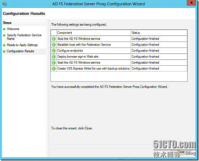Screen dimensions: 199x161
Task: Click green check icon for Establish trust row
Action: tap(54, 45)
